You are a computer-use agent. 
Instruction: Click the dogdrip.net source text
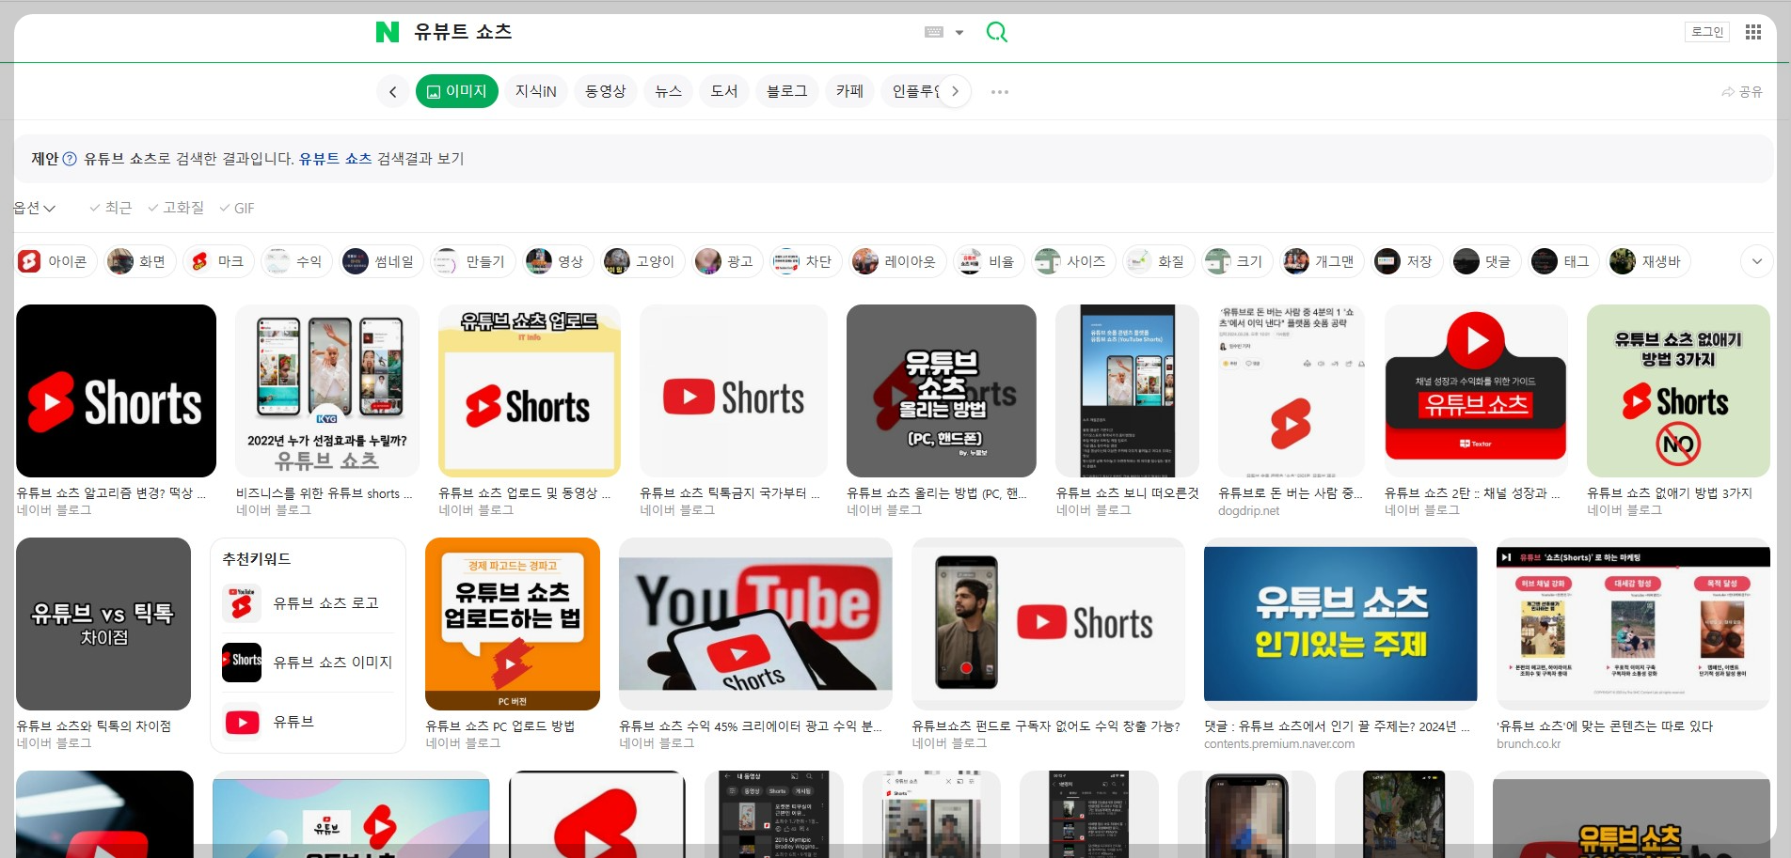[x=1248, y=511]
